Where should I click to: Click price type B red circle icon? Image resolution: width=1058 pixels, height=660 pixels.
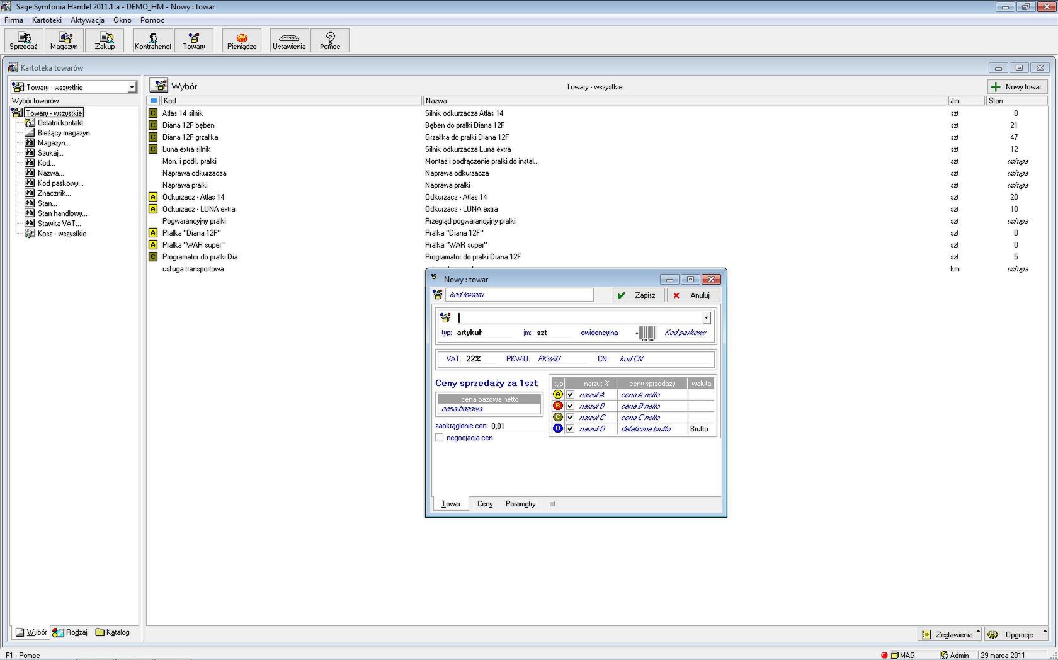(557, 406)
